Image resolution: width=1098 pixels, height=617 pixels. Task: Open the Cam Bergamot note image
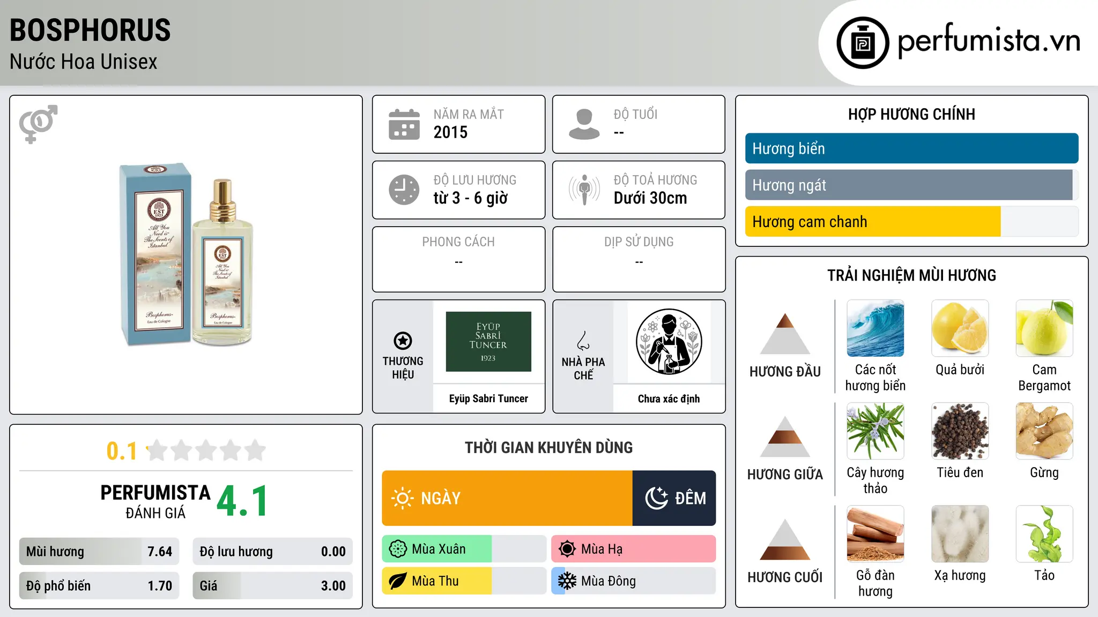coord(1044,328)
